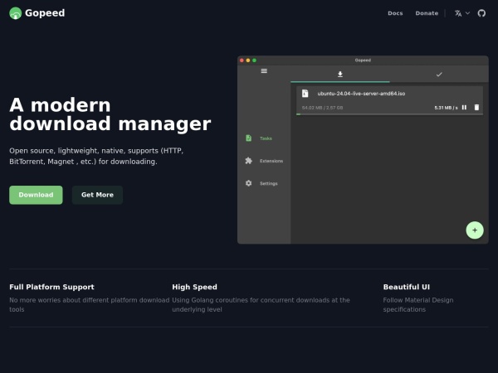The image size is (498, 373).
Task: Go to the Donate page
Action: click(427, 13)
